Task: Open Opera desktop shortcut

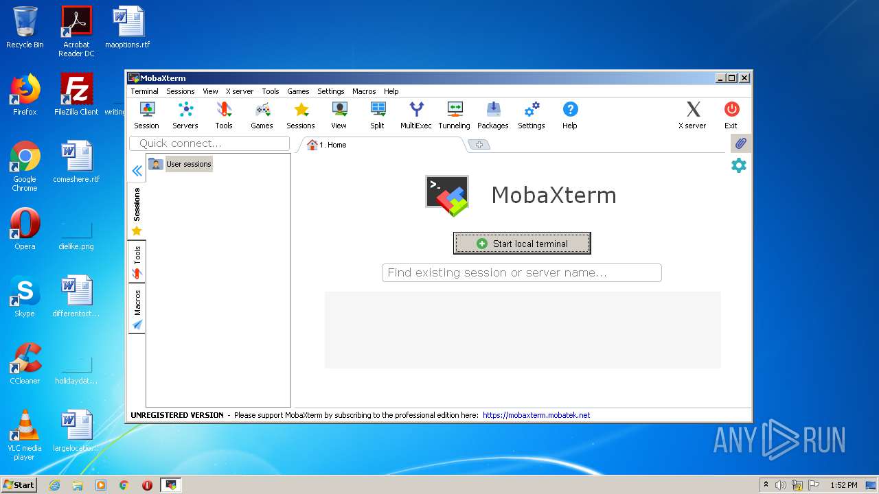Action: coord(25,228)
